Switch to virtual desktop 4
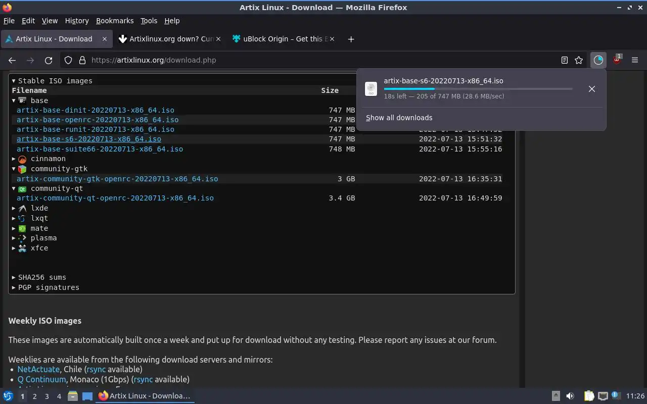Viewport: 647px width, 404px height. click(x=59, y=396)
